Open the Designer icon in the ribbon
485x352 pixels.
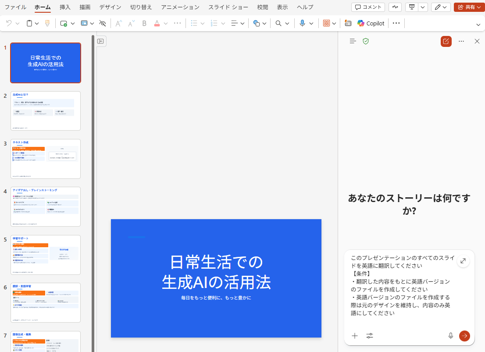coord(348,23)
